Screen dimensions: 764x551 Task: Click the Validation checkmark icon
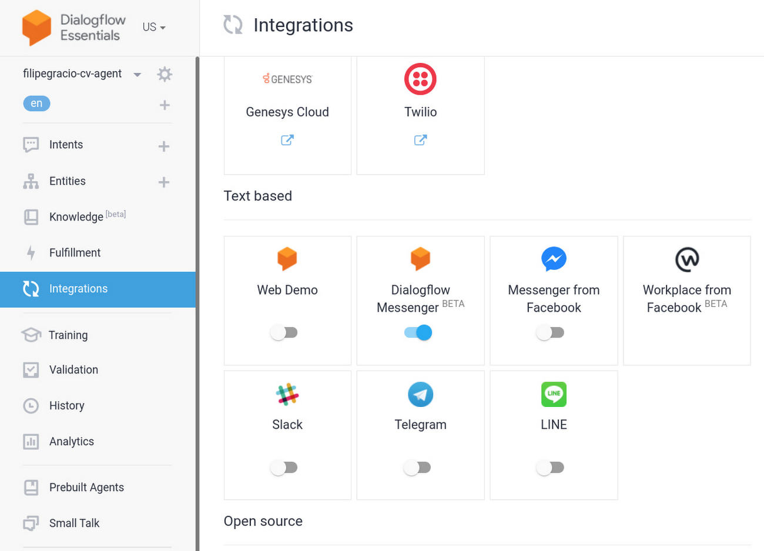point(31,370)
